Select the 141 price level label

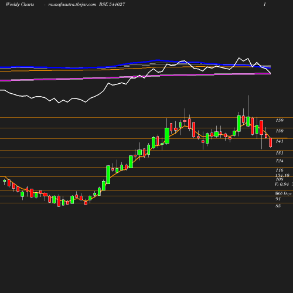(280, 141)
